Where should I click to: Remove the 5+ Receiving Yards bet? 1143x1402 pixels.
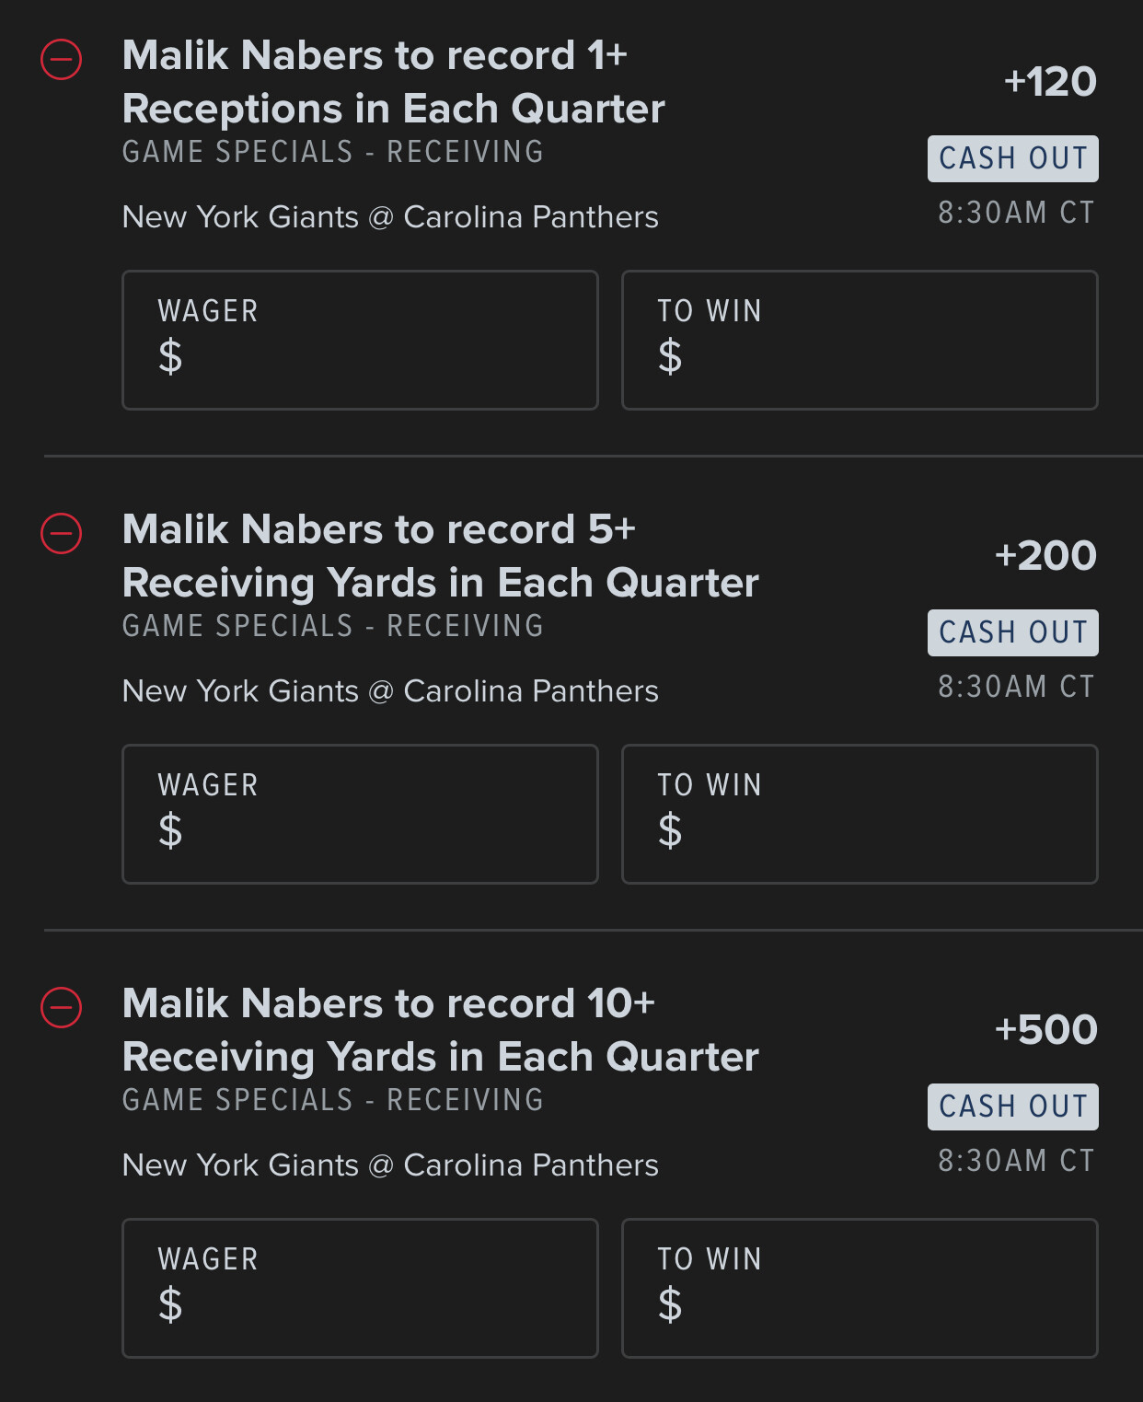[62, 534]
